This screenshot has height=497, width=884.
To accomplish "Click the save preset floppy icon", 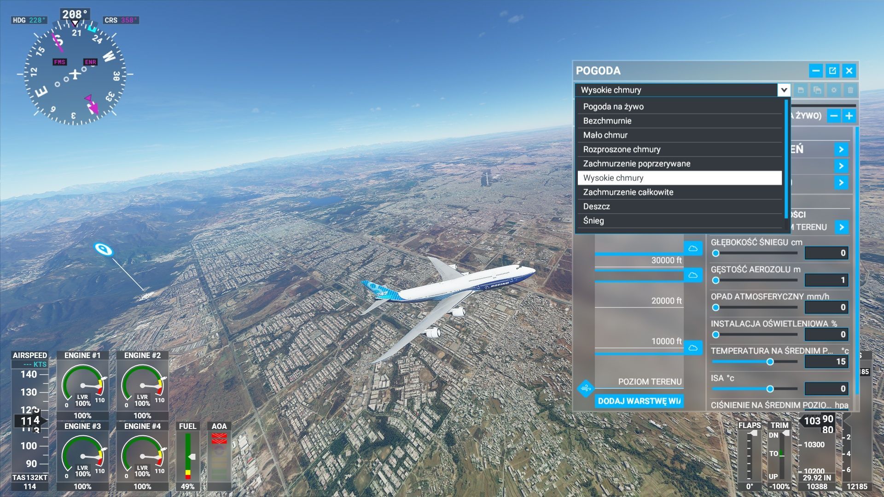I will pyautogui.click(x=801, y=90).
